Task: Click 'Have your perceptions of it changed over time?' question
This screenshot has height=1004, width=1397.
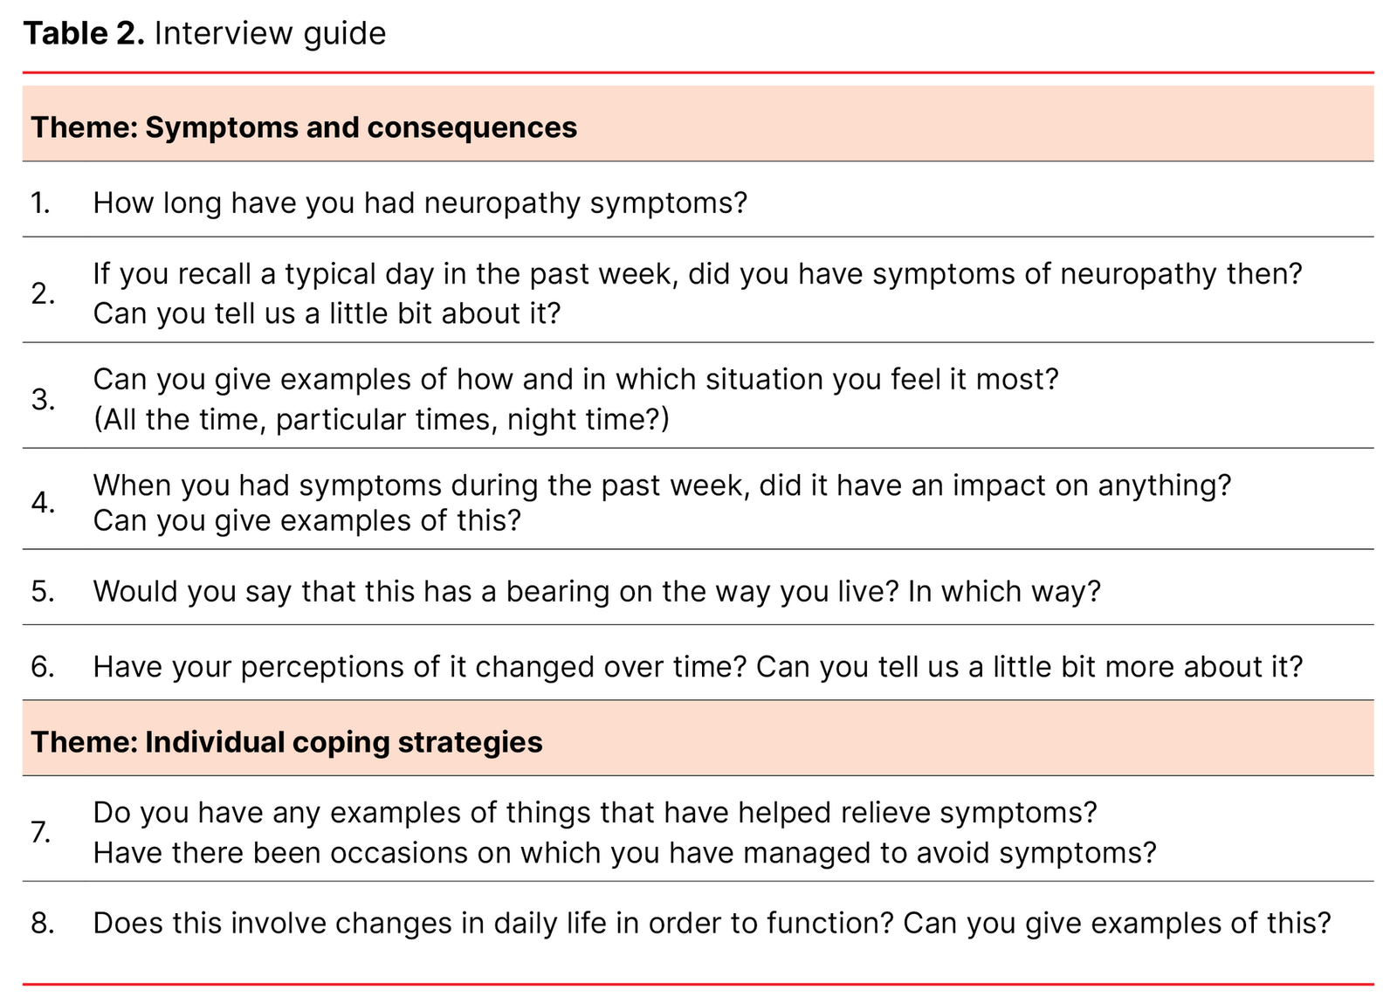Action: 697,667
